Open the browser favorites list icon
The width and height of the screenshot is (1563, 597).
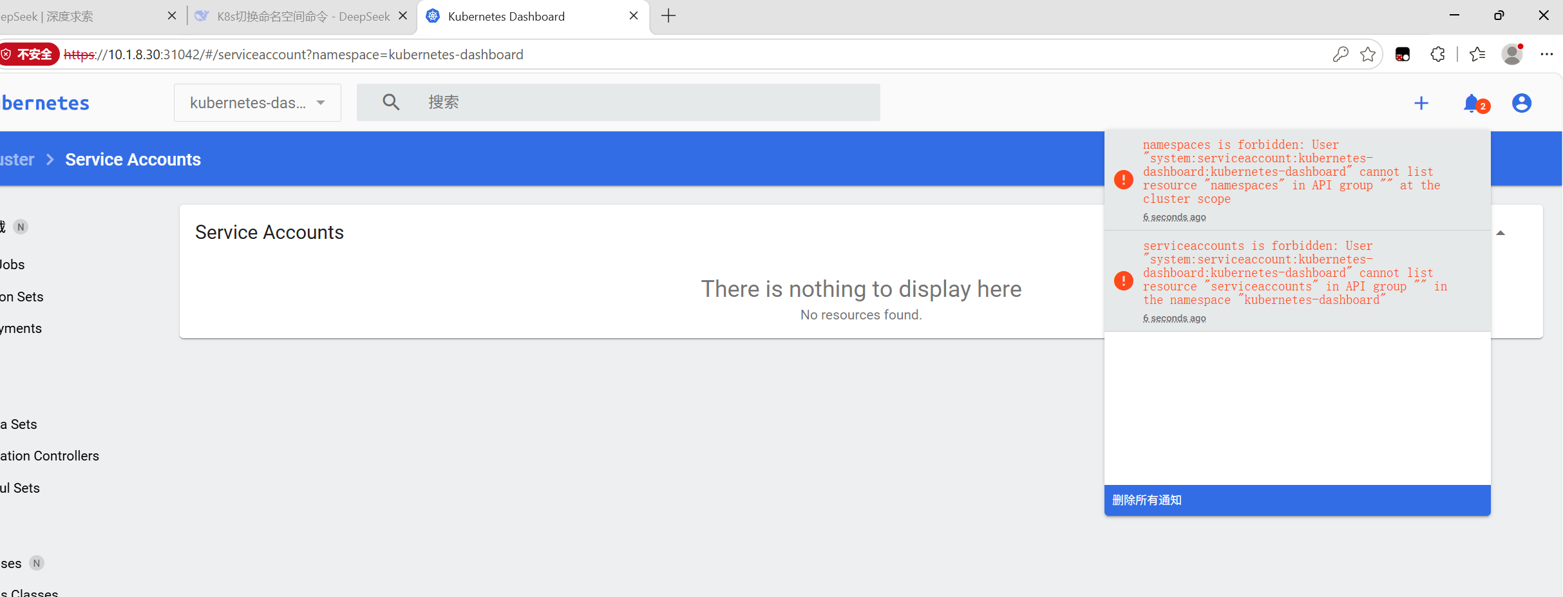click(x=1477, y=55)
